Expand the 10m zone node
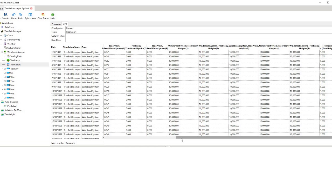Image resolution: width=332 pixels, height=187 pixels. click(5, 77)
